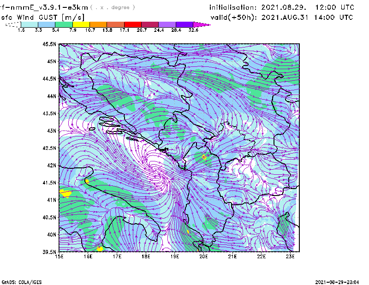This screenshot has width=369, height=285.
Task: Click the 10.7 legend value
Action: point(90,30)
